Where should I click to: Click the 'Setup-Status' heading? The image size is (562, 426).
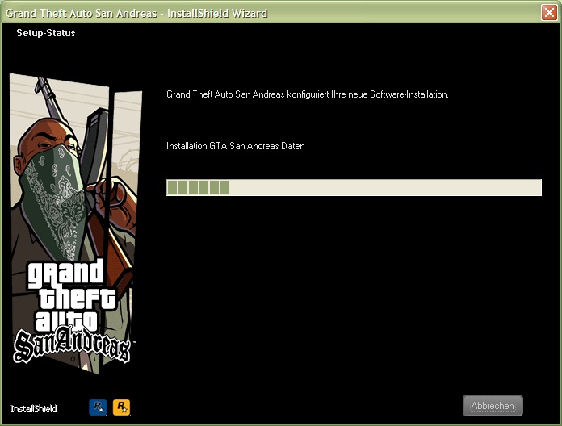coord(46,33)
